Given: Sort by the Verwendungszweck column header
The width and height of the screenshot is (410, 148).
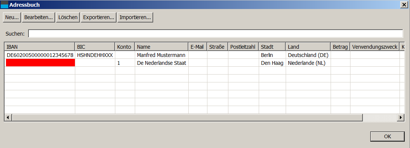Looking at the screenshot, I should pos(375,47).
